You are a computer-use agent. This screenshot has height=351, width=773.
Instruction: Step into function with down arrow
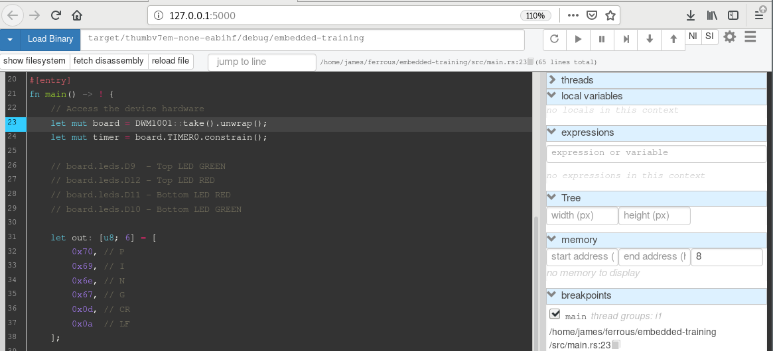pos(650,39)
